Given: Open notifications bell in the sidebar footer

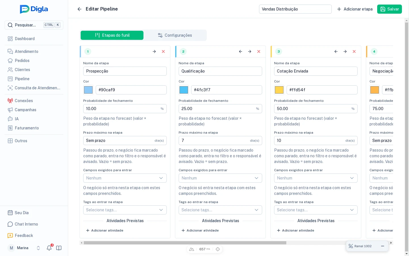Looking at the screenshot, I should pos(49,248).
